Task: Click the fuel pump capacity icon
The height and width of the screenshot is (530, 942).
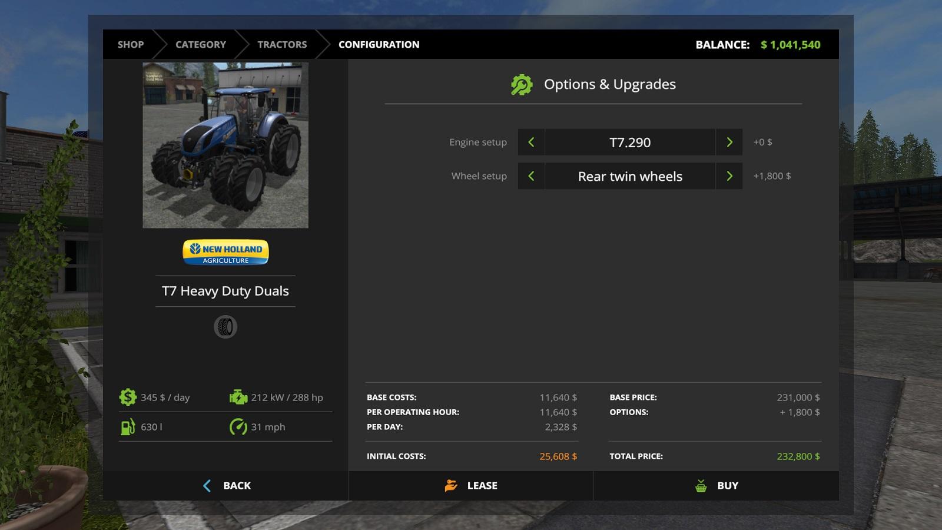Action: (128, 427)
